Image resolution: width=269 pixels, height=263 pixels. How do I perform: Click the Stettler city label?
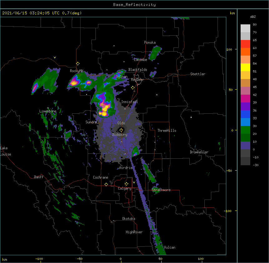coord(198,74)
